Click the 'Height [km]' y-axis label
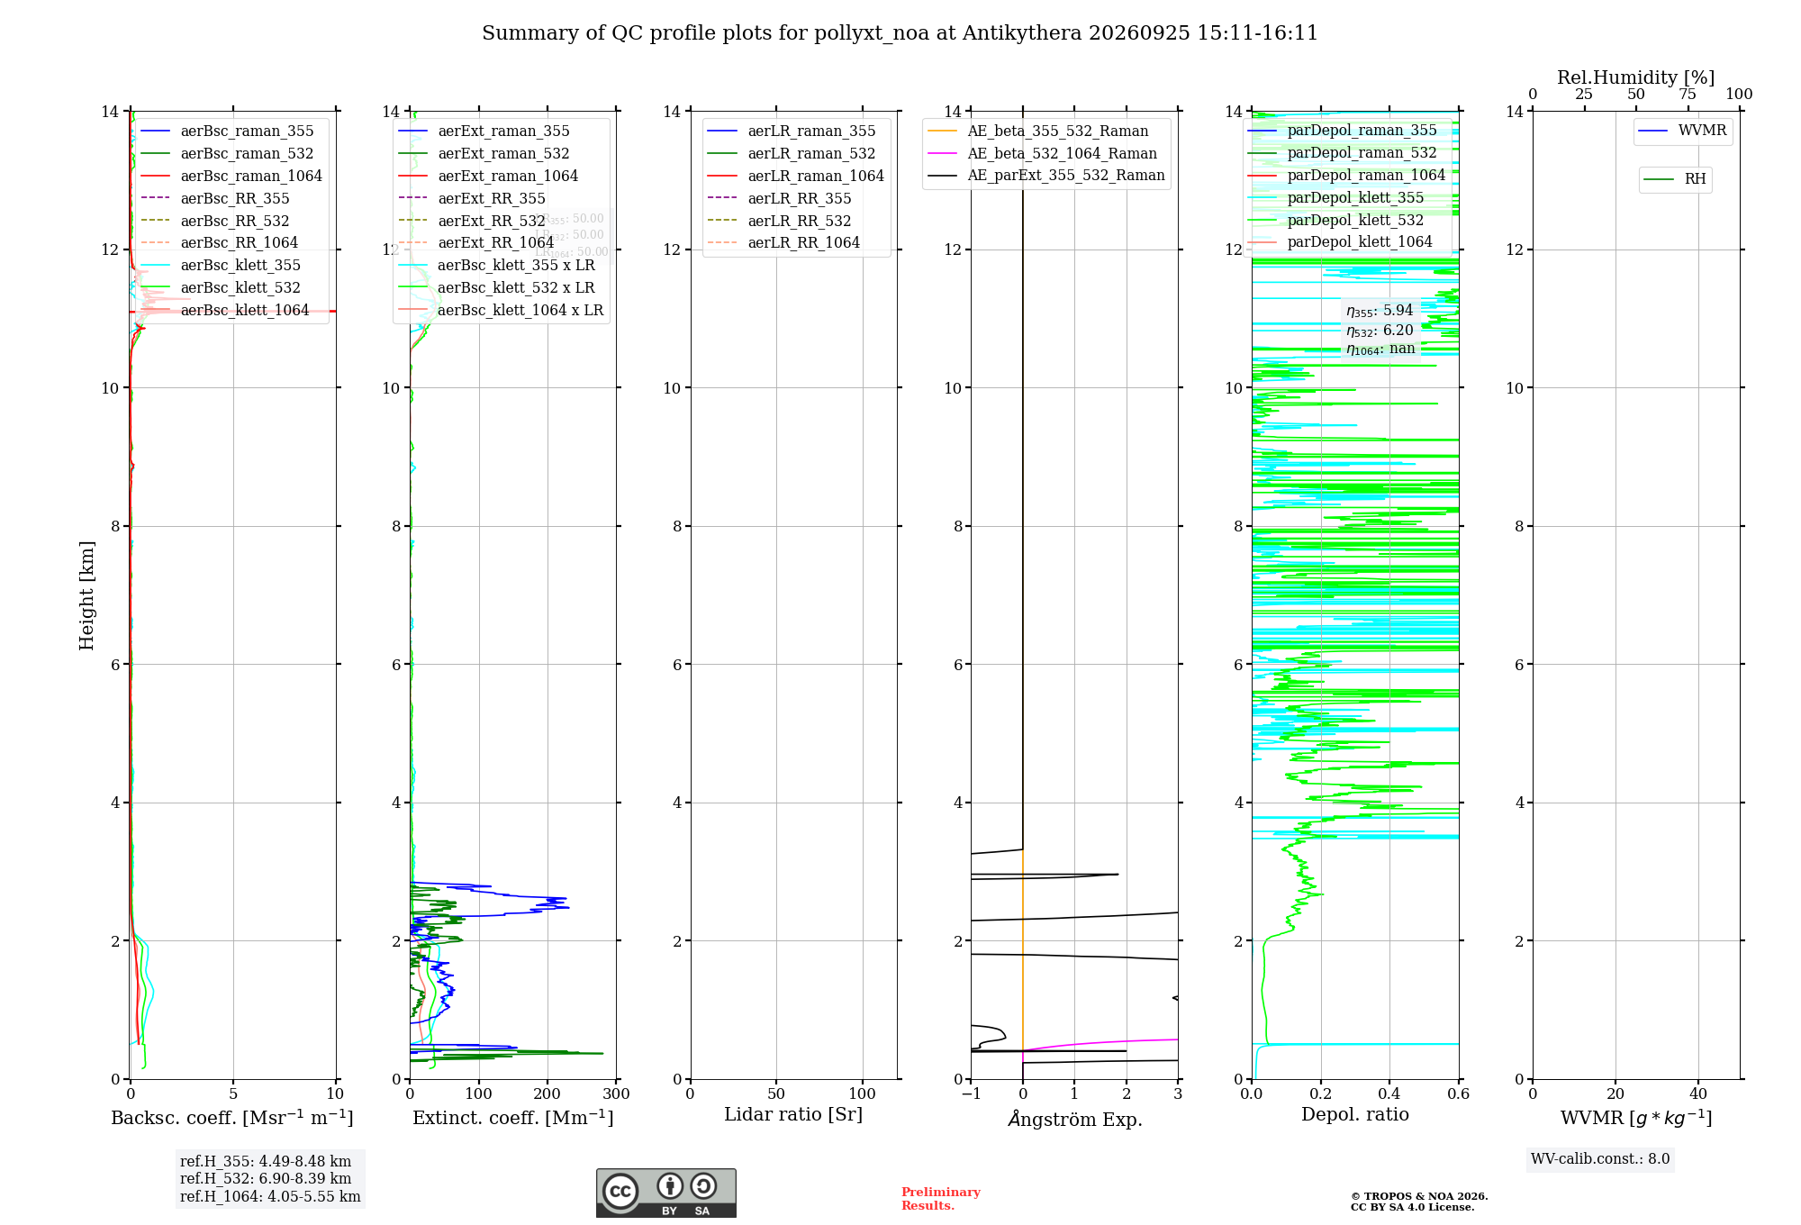Screen dimensions: 1801x1225 click(x=86, y=595)
